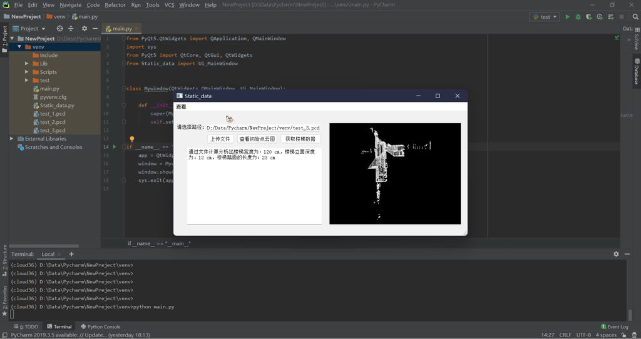Expand External Libraries node

(12, 139)
